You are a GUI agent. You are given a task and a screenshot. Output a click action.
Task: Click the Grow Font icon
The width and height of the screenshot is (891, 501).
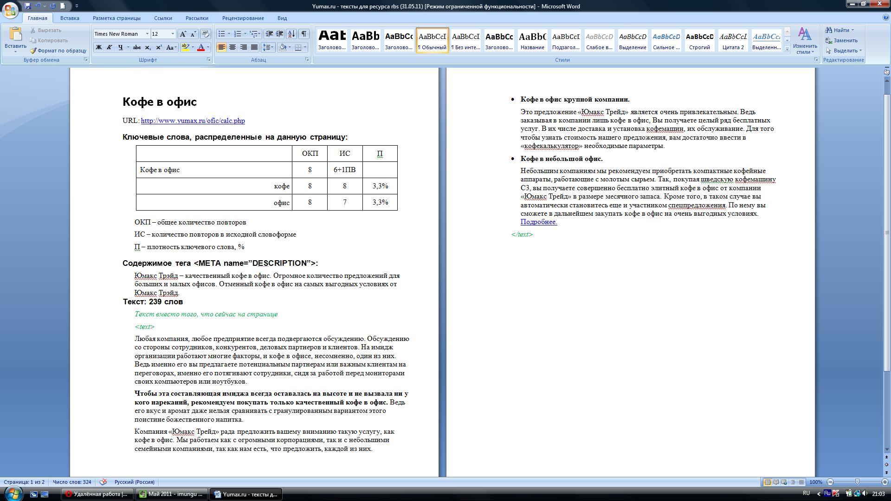[183, 34]
